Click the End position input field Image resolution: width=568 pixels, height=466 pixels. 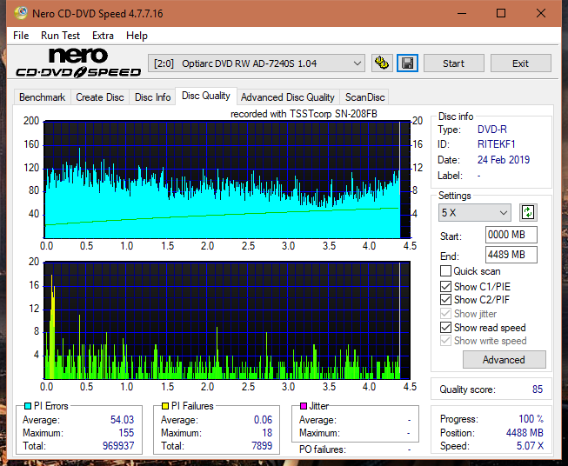pyautogui.click(x=511, y=255)
